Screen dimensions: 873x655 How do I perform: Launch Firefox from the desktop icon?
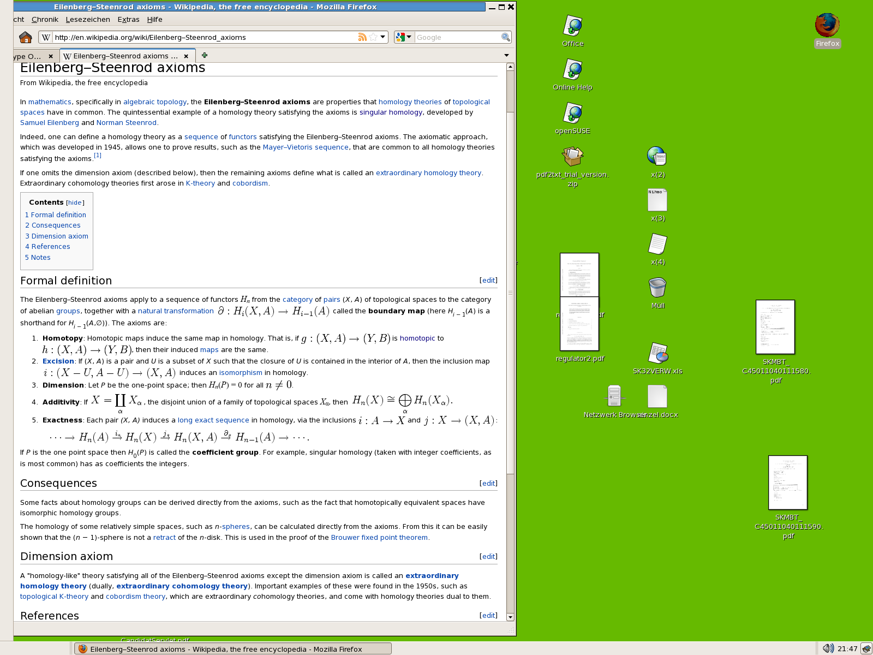tap(827, 26)
